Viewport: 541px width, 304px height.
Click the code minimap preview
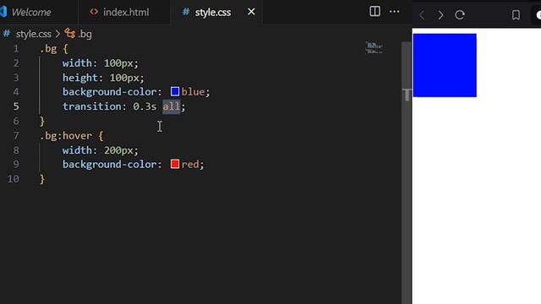374,48
